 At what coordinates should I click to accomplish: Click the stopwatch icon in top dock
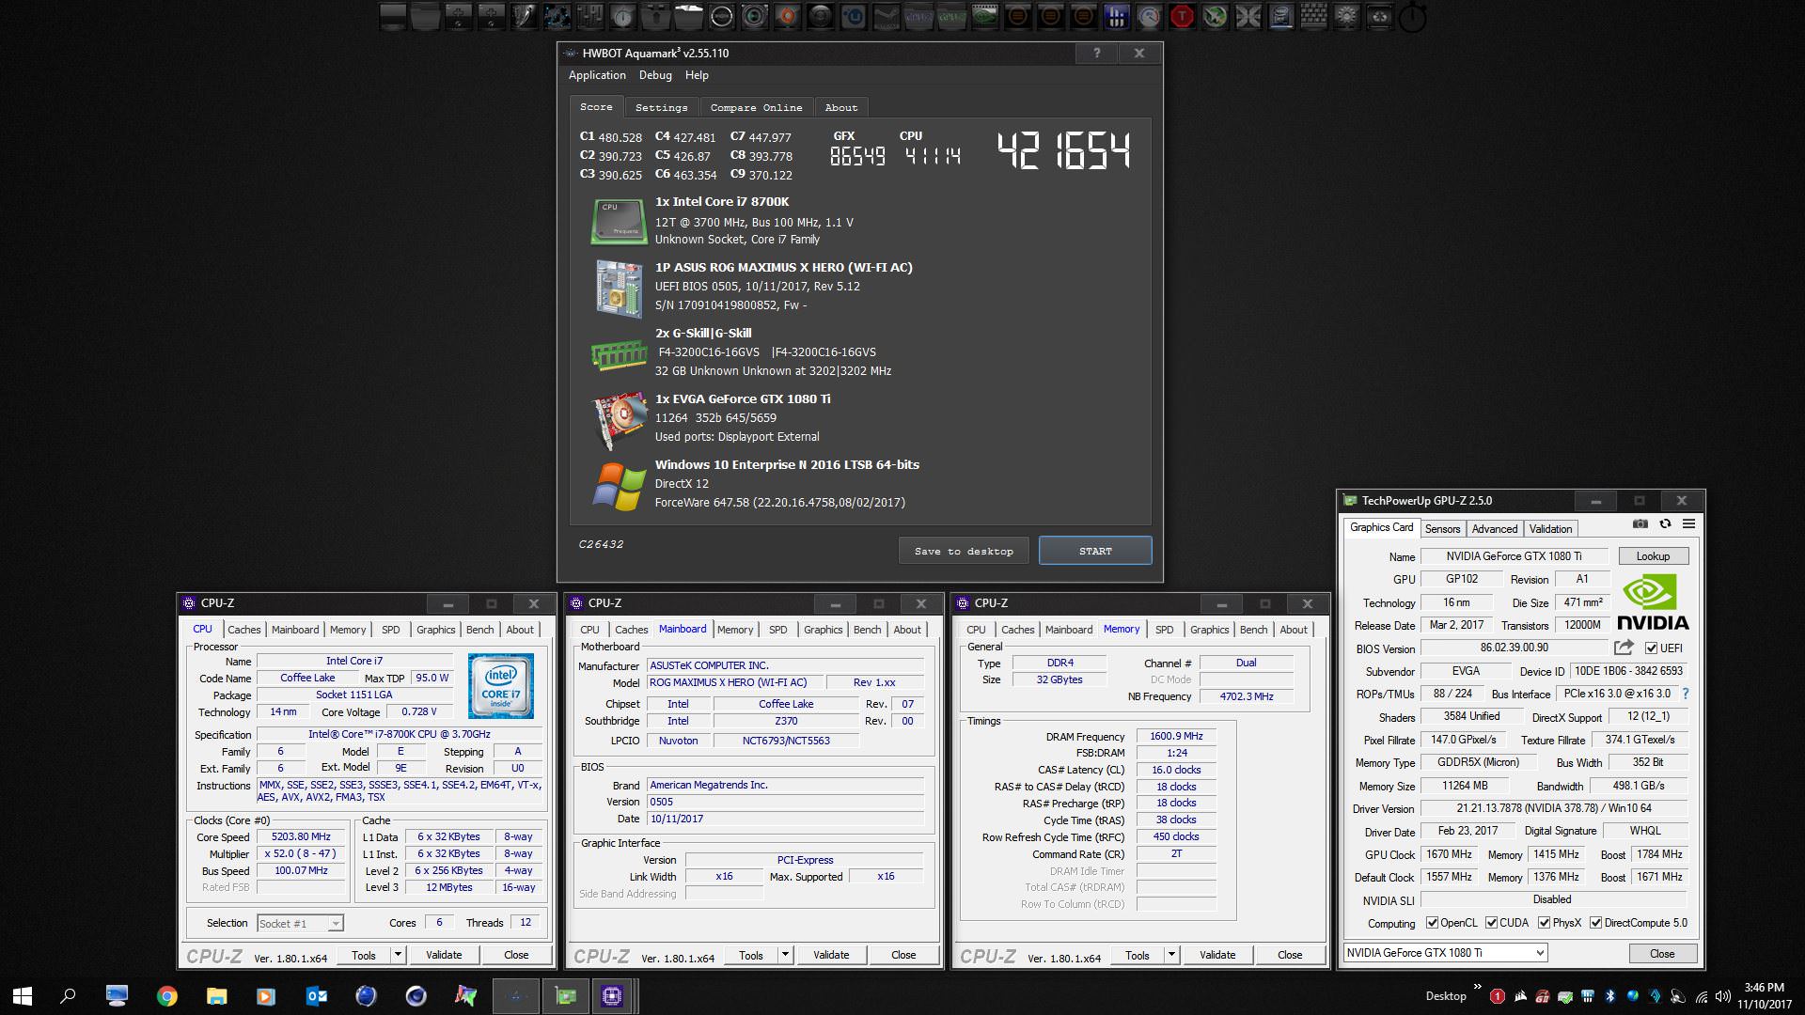click(1412, 16)
